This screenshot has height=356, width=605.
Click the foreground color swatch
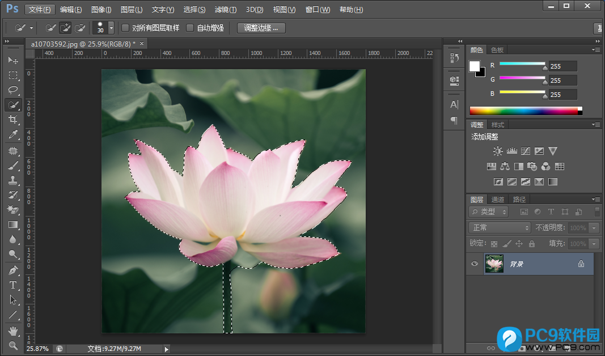click(x=474, y=66)
